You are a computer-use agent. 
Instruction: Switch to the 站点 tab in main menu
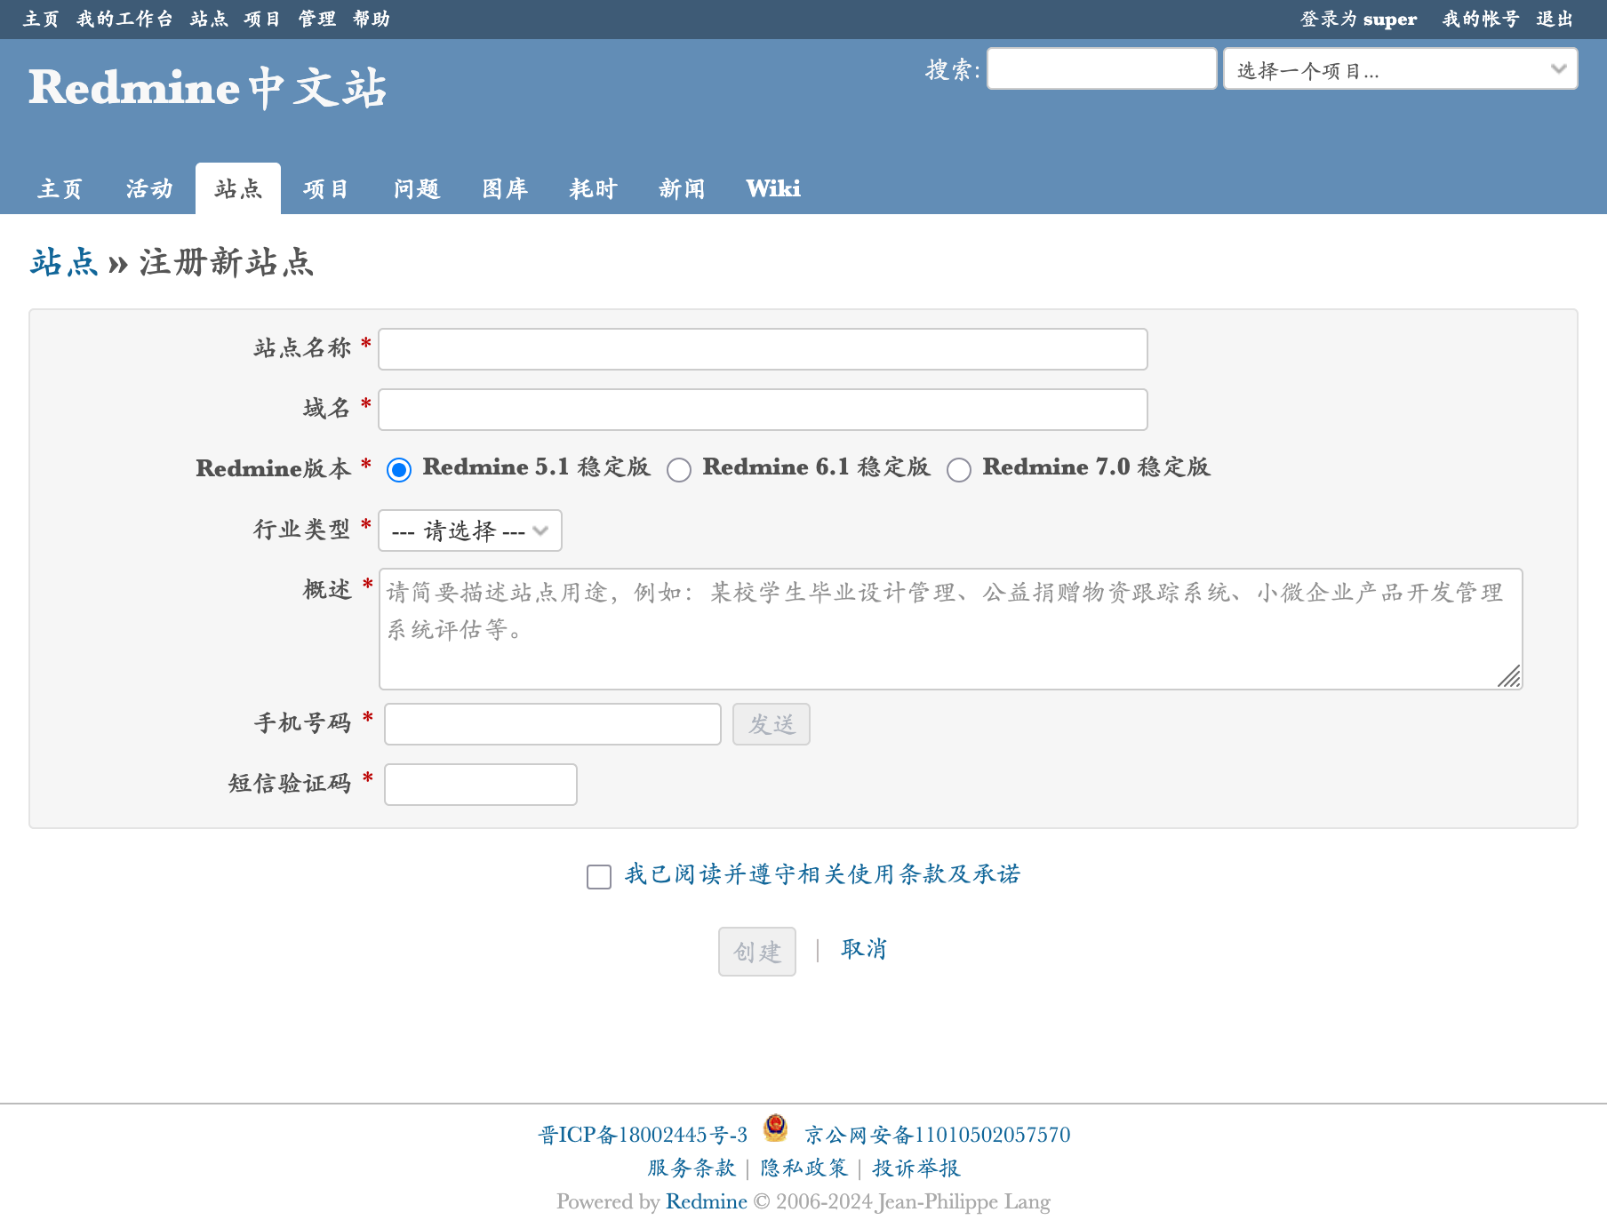point(238,189)
